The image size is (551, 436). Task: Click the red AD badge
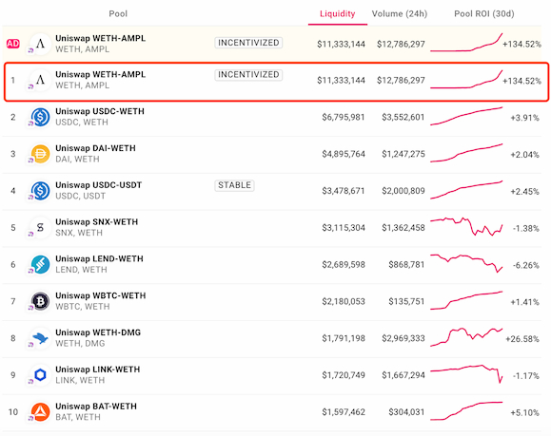coord(13,44)
